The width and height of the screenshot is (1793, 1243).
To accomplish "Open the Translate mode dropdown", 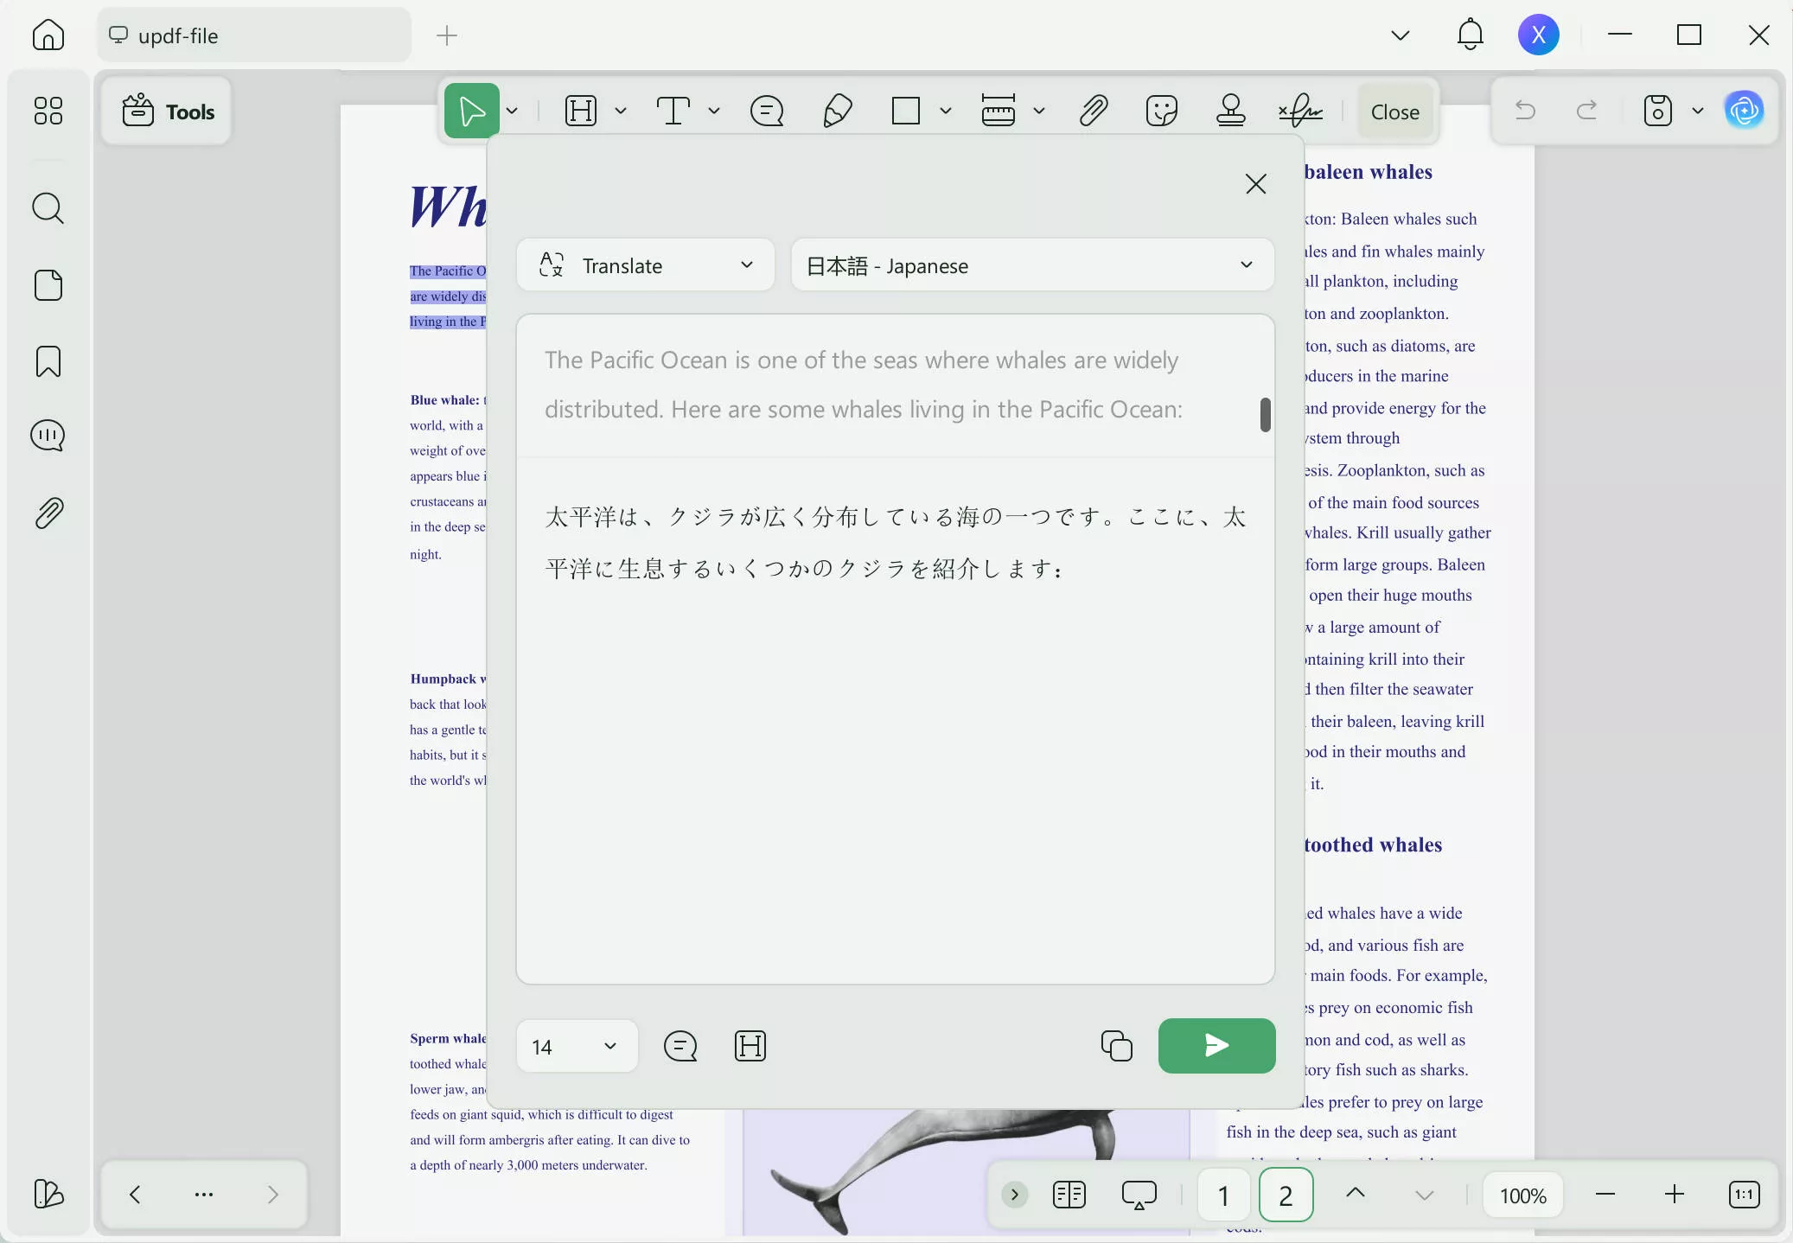I will (x=645, y=265).
